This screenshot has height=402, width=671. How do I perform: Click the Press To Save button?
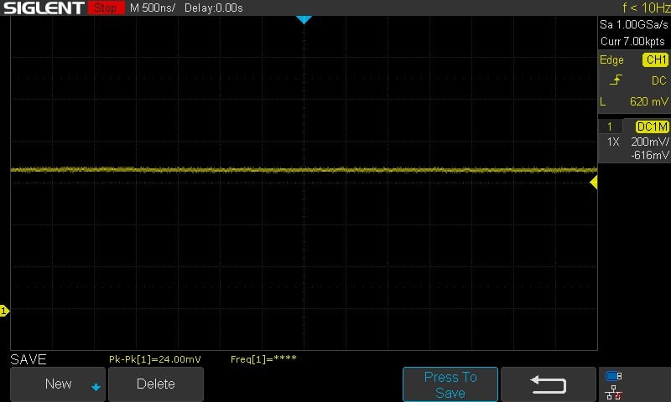point(450,384)
